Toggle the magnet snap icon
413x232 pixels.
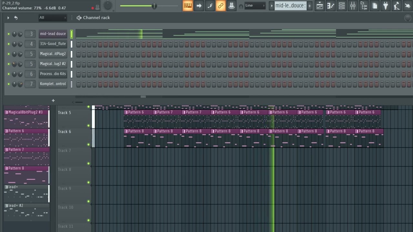241,6
